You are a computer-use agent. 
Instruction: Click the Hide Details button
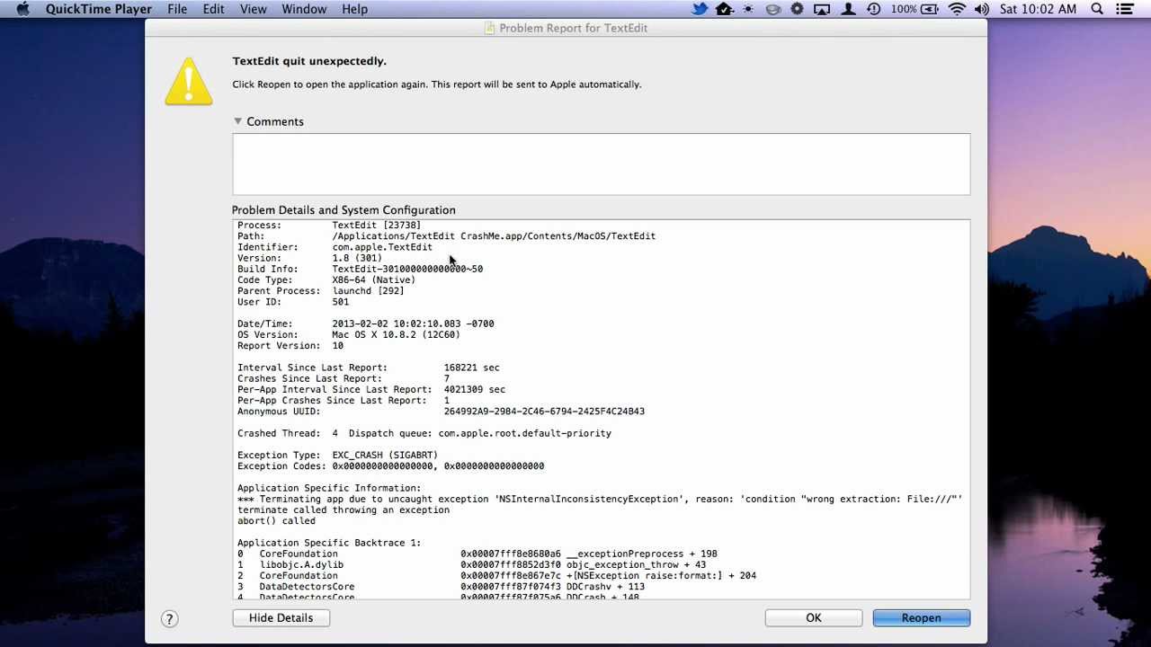tap(281, 618)
